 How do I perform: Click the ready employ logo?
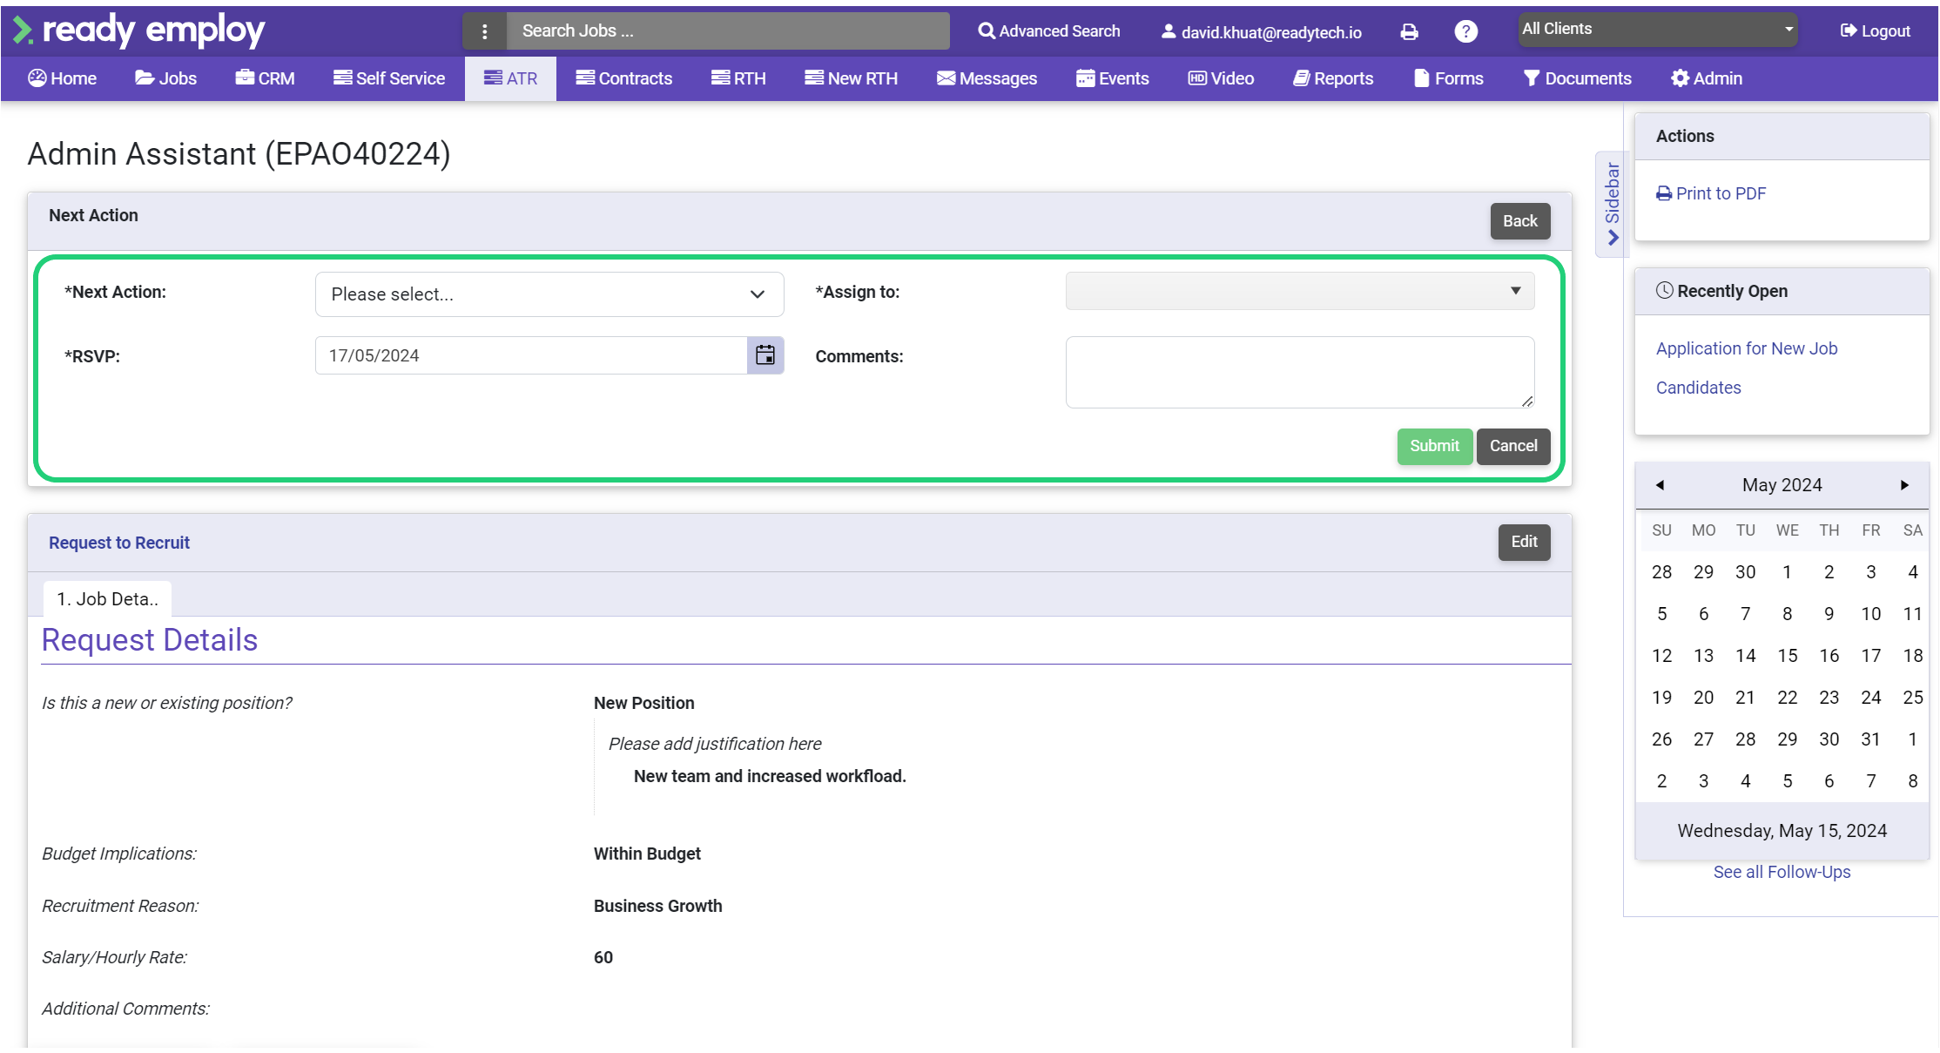click(x=139, y=30)
